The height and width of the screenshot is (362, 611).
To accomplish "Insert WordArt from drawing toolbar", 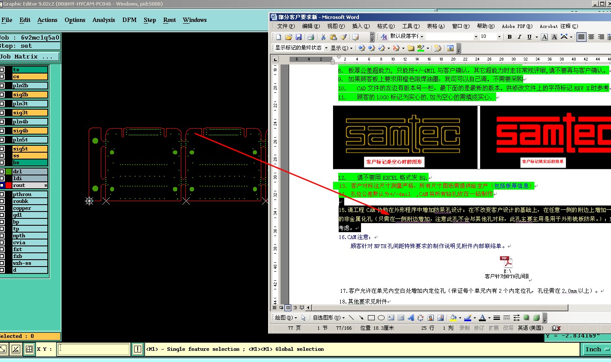I will pyautogui.click(x=411, y=318).
